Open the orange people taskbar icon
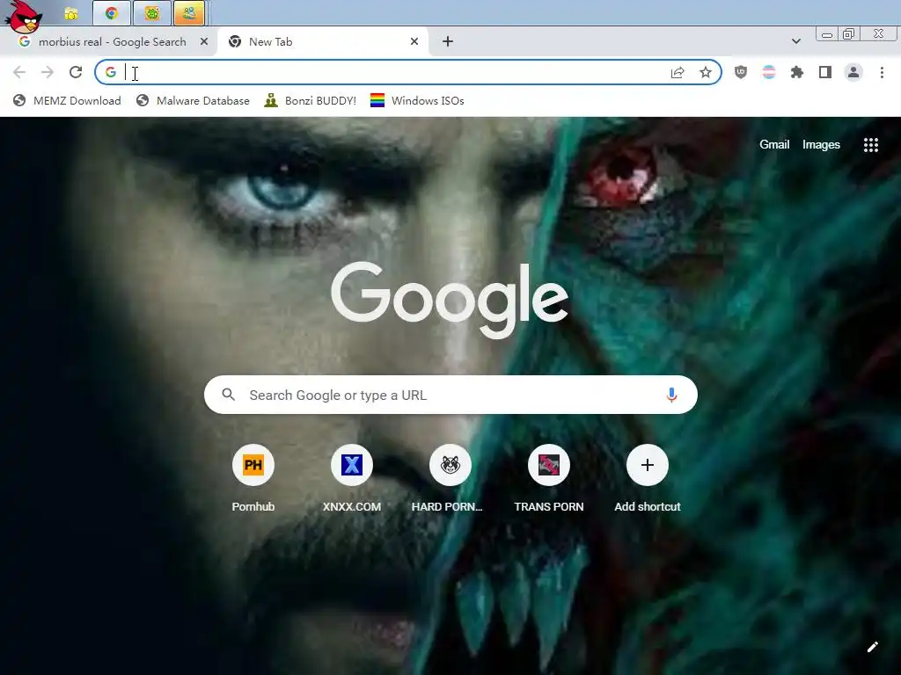The image size is (901, 675). click(x=189, y=13)
